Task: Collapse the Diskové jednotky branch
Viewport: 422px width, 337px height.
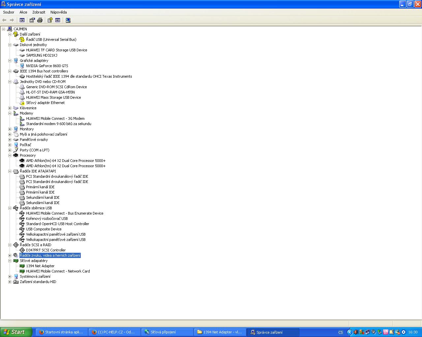Action: click(x=10, y=45)
